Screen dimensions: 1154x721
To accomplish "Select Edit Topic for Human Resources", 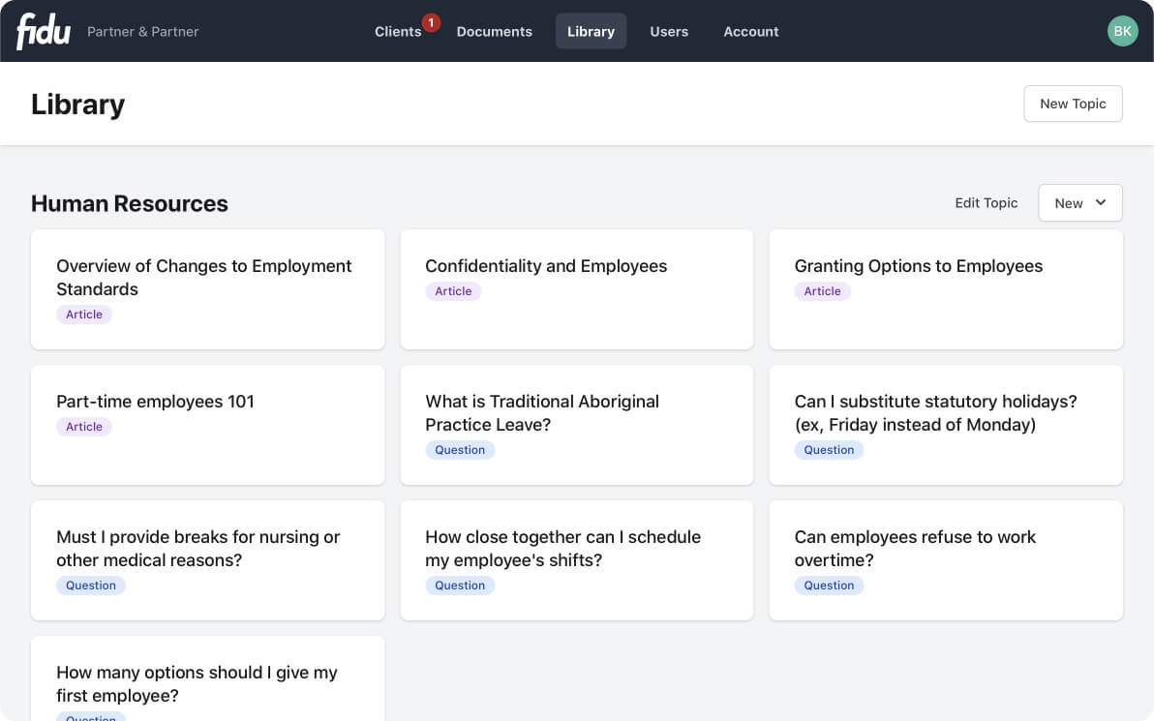I will (x=986, y=202).
